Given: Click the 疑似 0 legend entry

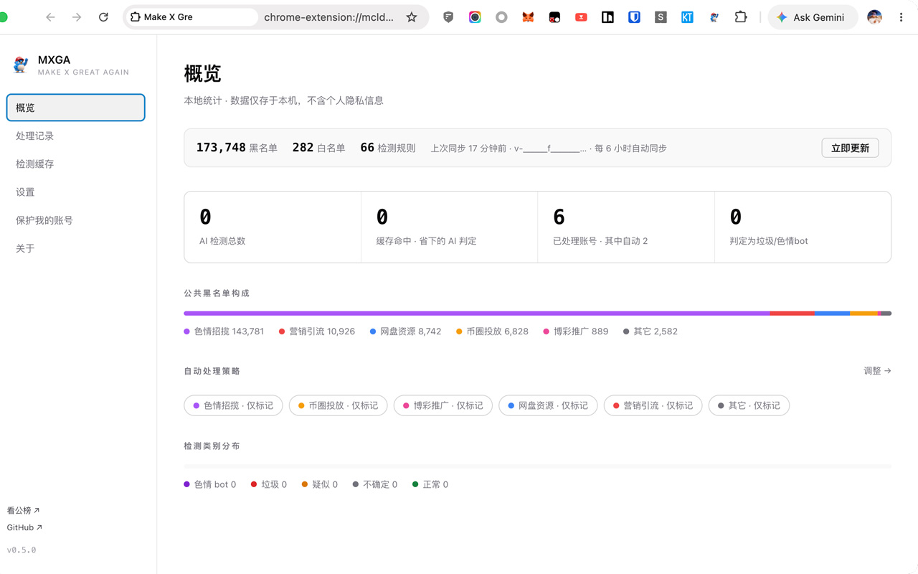Looking at the screenshot, I should [319, 484].
